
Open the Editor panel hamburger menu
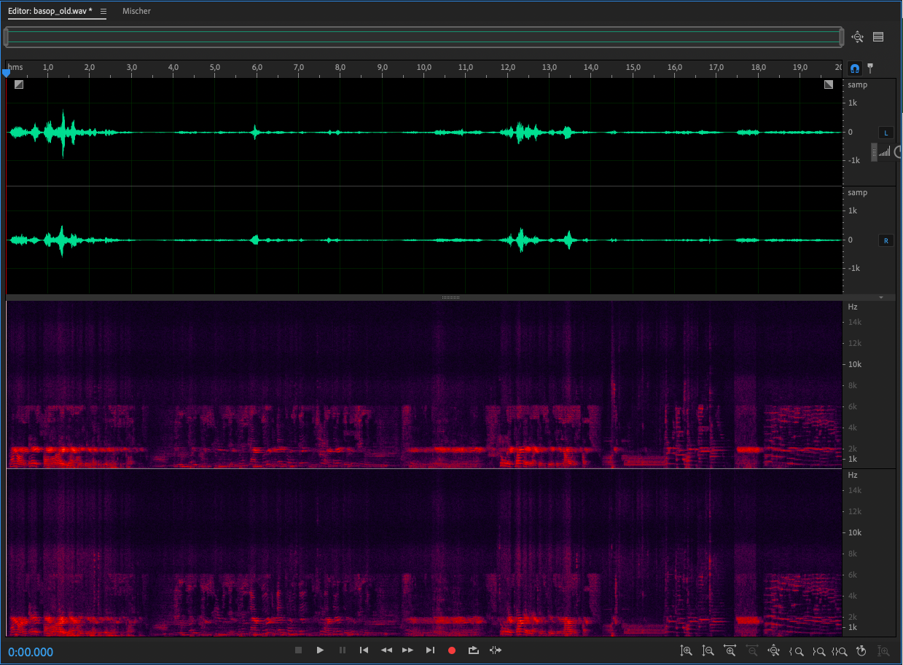click(103, 12)
